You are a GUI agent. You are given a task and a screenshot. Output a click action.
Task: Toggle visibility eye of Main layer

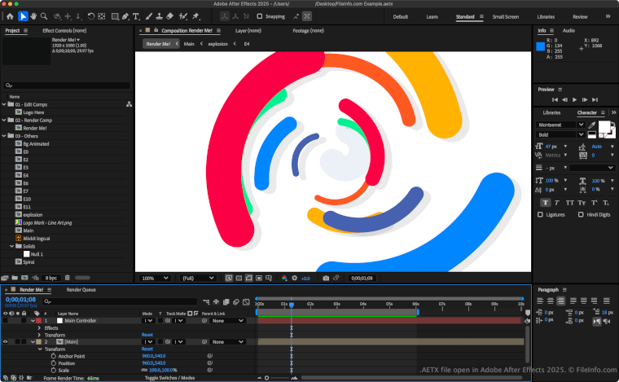click(5, 342)
